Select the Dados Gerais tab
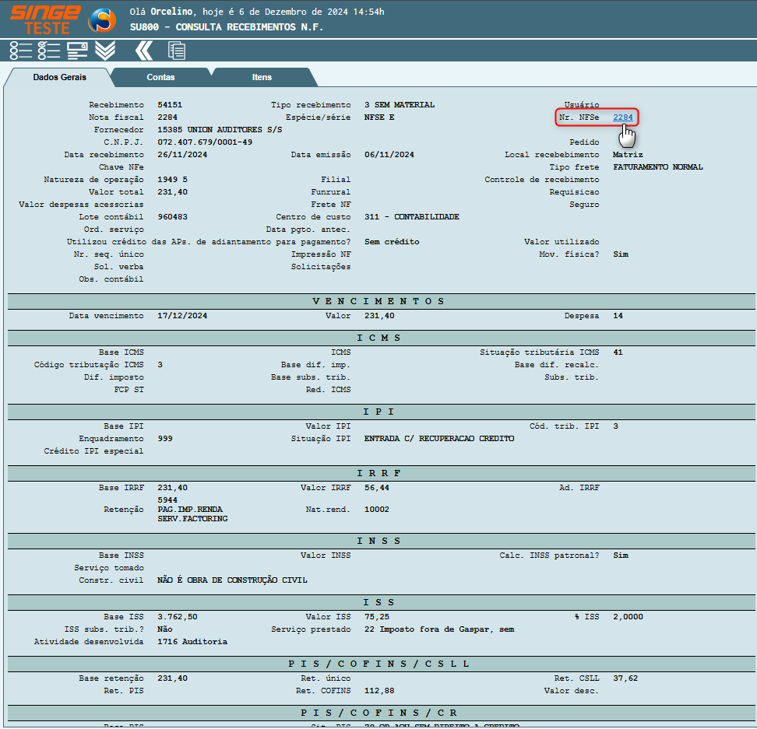 pos(59,77)
